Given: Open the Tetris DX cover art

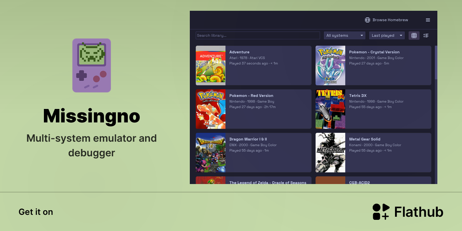Looking at the screenshot, I should pos(330,109).
